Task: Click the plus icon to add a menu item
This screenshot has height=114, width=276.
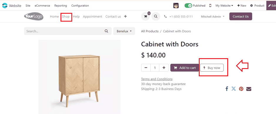Action: [x=125, y=16]
